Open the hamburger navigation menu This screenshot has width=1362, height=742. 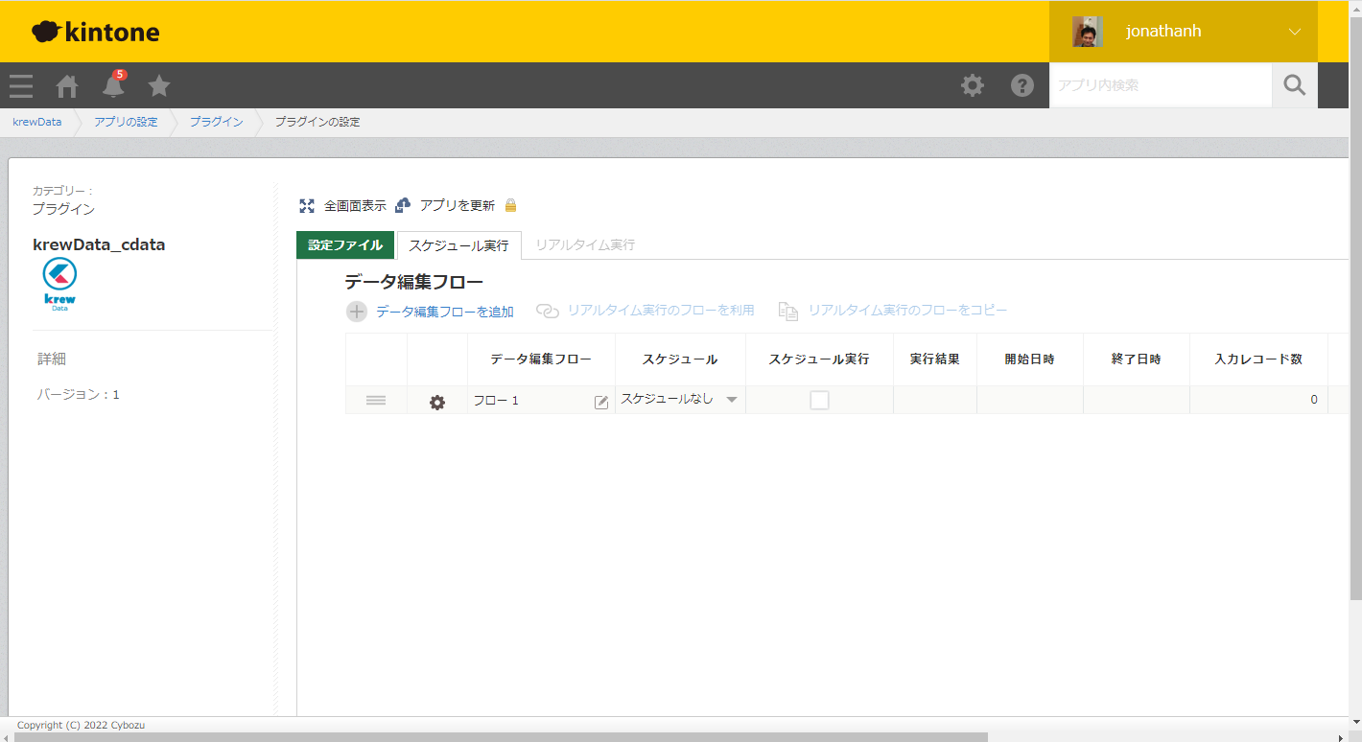point(21,86)
